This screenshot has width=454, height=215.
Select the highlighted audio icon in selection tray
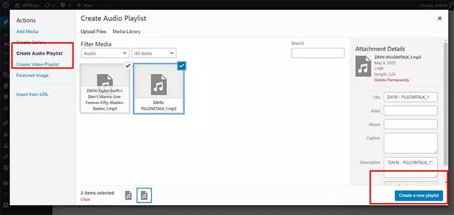click(x=144, y=195)
